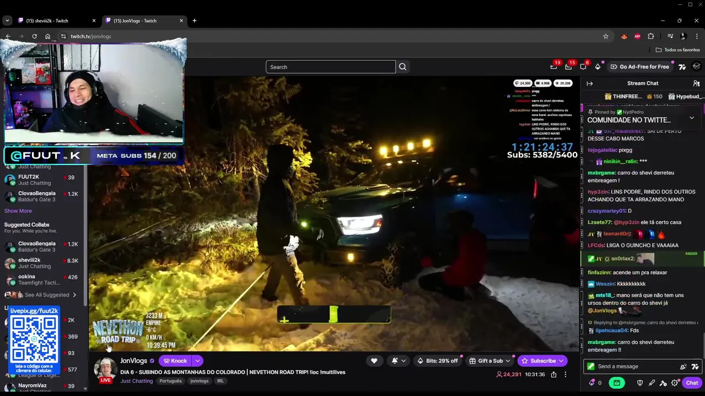The height and width of the screenshot is (396, 705).
Task: Click the green rewards box button below chat
Action: 617,383
